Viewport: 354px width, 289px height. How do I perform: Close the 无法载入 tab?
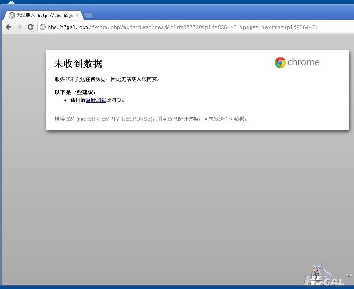[x=77, y=15]
